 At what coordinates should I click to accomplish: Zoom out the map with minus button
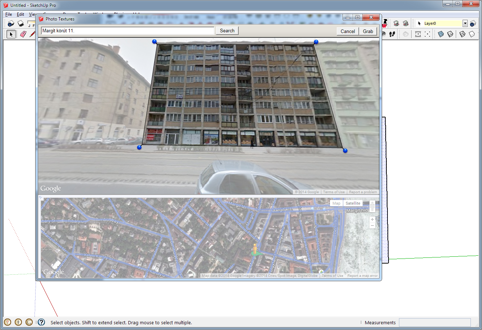[x=372, y=226]
